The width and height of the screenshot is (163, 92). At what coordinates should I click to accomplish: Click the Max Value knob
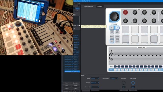click(133, 83)
